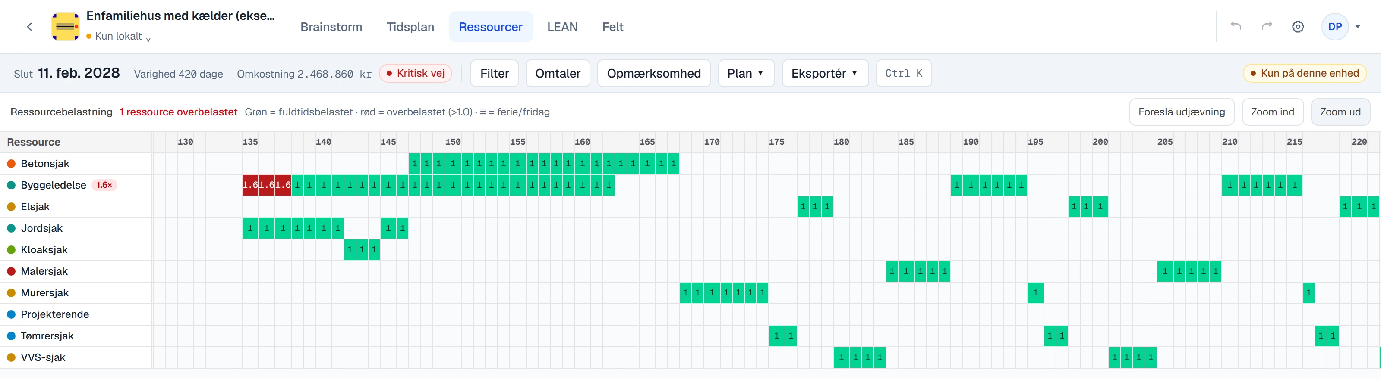Click the Omtaler button
This screenshot has height=379, width=1381.
[558, 73]
